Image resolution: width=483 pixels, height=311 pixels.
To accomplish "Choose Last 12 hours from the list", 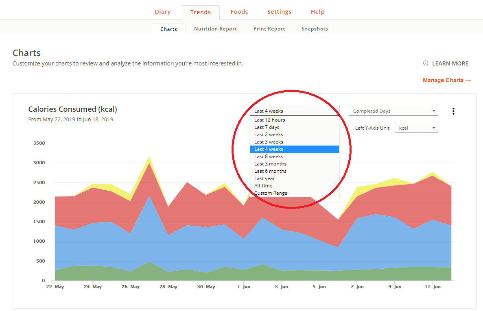I will pos(295,120).
